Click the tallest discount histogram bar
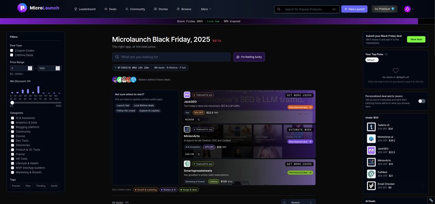435x204 pixels. pos(38,90)
